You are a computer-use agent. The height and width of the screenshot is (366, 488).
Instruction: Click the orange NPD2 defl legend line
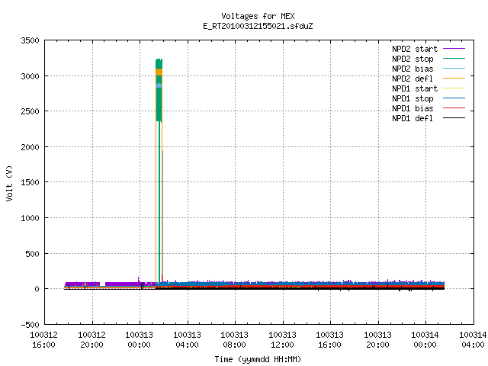tap(454, 79)
